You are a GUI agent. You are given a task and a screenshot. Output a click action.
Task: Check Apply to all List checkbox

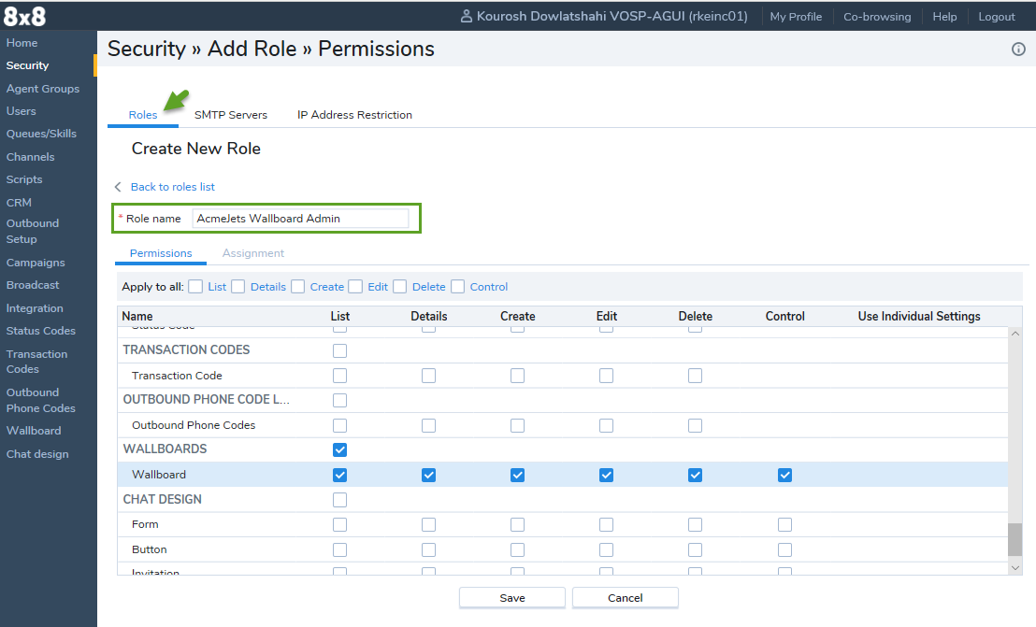click(194, 287)
